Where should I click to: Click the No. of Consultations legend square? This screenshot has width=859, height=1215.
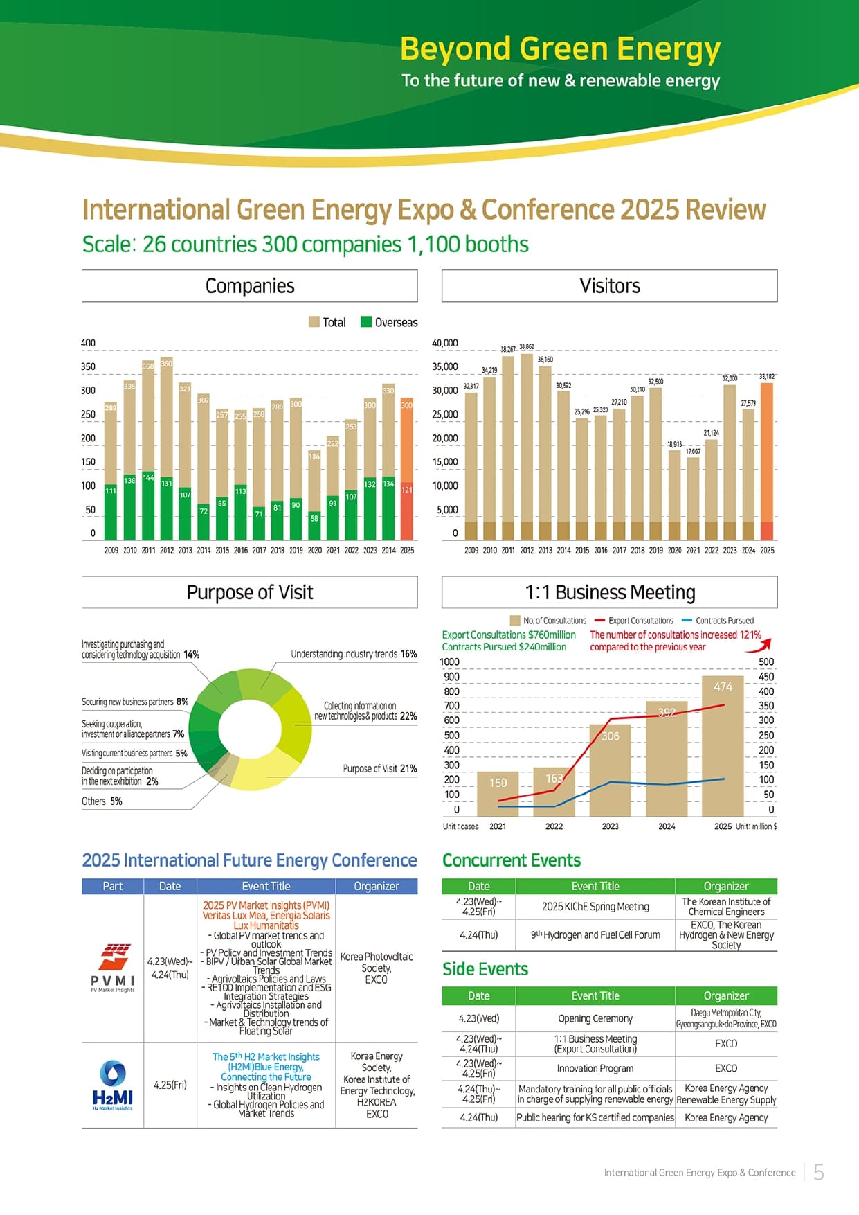pos(514,621)
